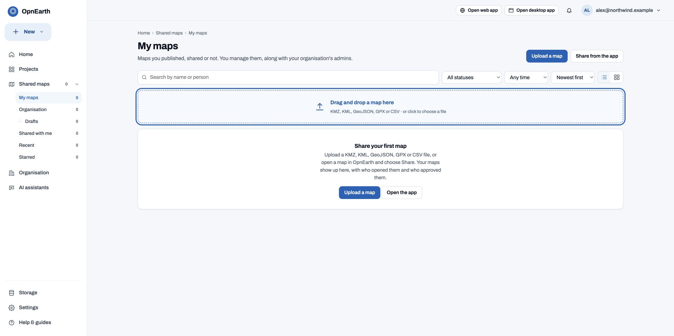This screenshot has width=674, height=336.
Task: Click the Storage database icon
Action: [x=12, y=293]
